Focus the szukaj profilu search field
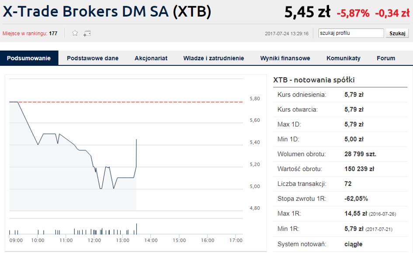The image size is (413, 253). pos(351,33)
